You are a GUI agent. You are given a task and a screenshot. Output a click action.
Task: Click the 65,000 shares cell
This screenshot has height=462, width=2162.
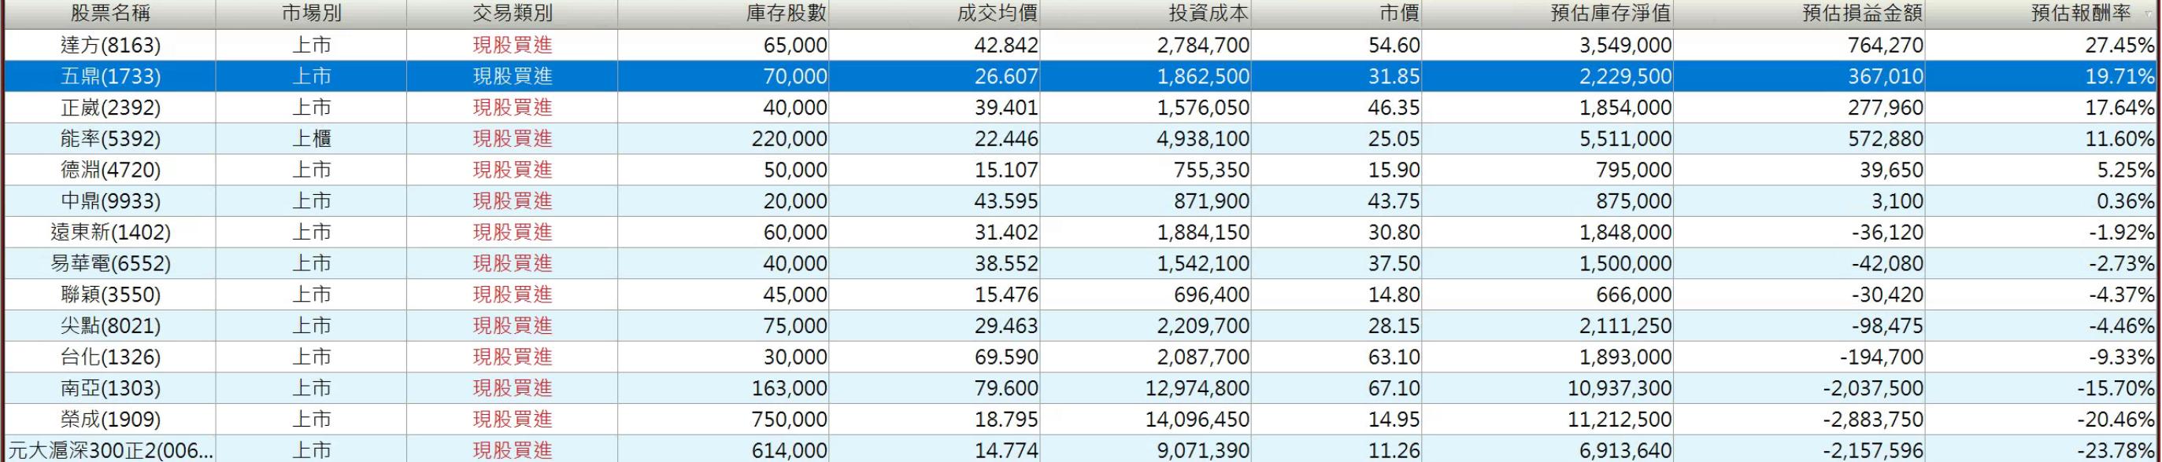(x=794, y=46)
